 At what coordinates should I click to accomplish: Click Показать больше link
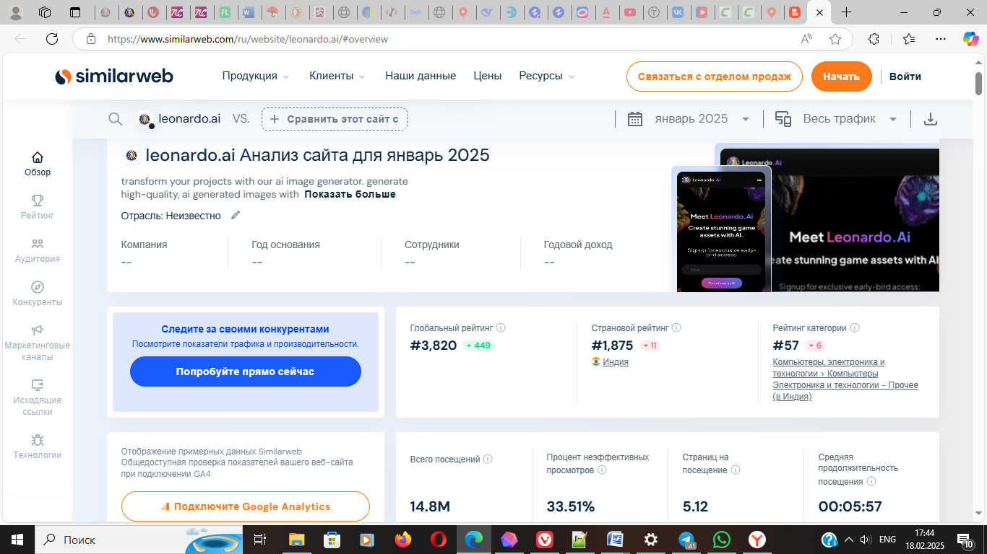(350, 194)
